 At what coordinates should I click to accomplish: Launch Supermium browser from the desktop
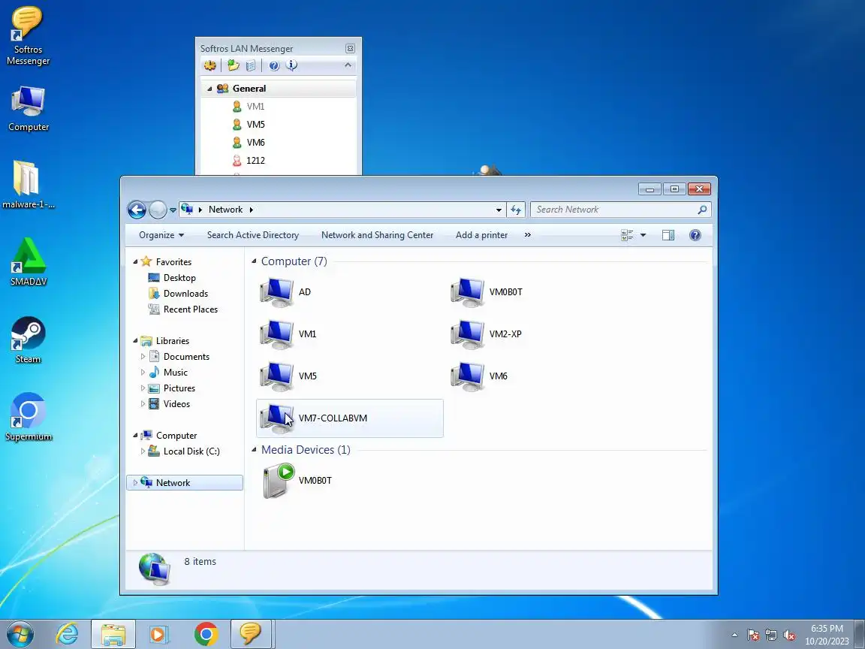pyautogui.click(x=28, y=417)
